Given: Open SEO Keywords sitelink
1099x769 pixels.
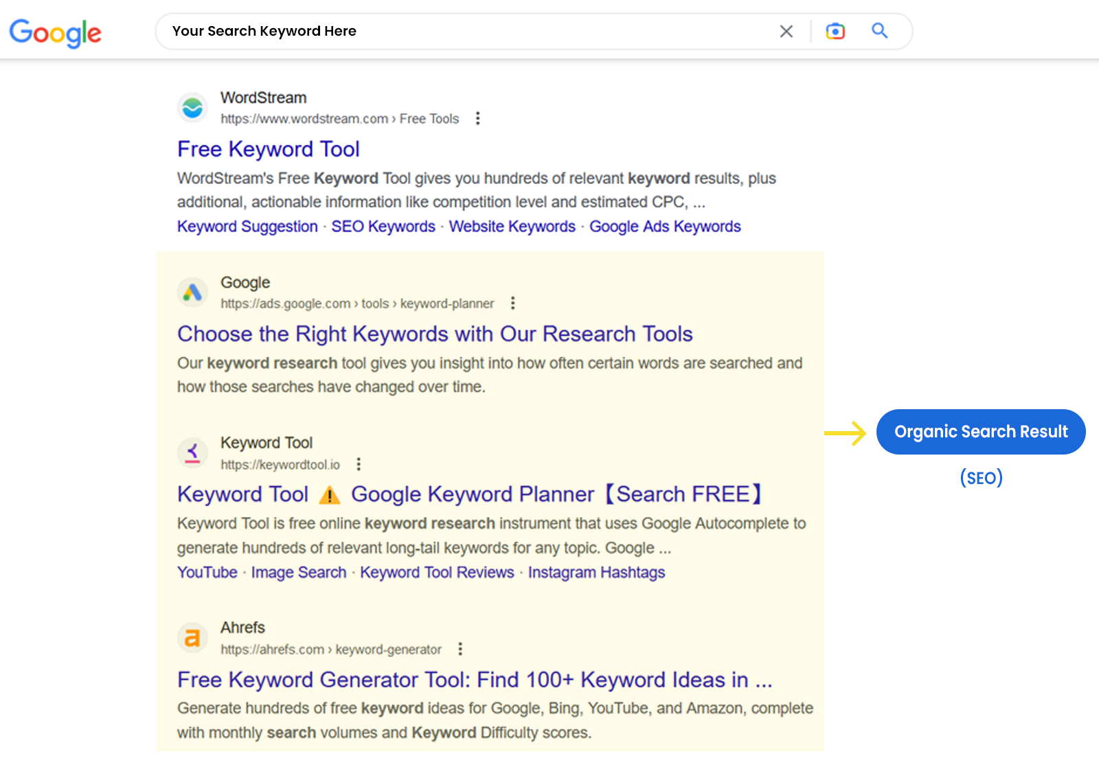Looking at the screenshot, I should coord(383,227).
